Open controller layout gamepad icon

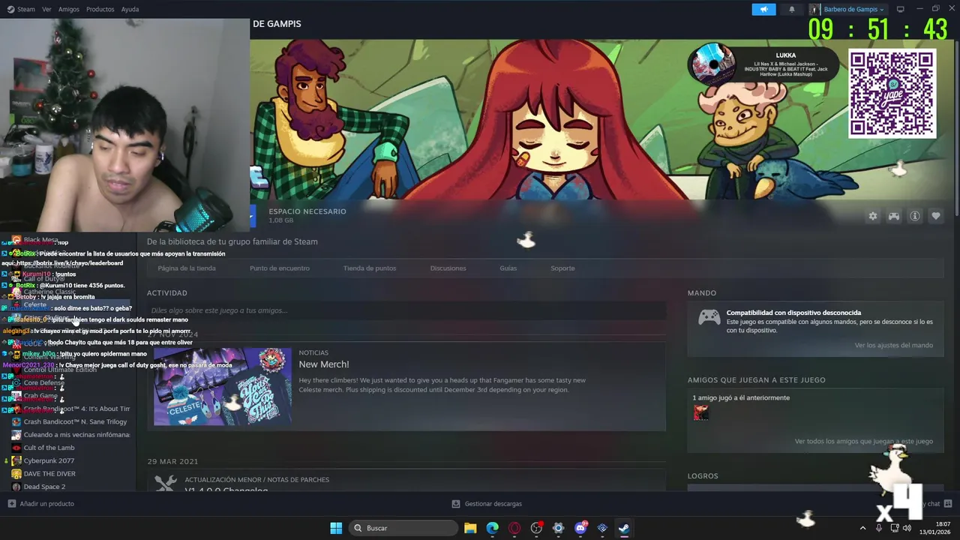point(894,216)
